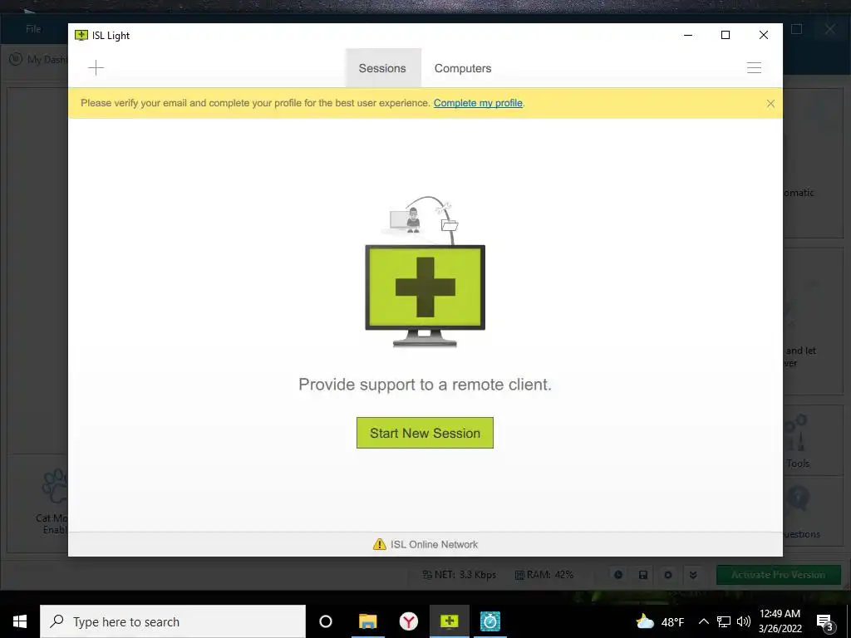Click Activate Pro Version in background window
This screenshot has height=638, width=851.
(778, 575)
